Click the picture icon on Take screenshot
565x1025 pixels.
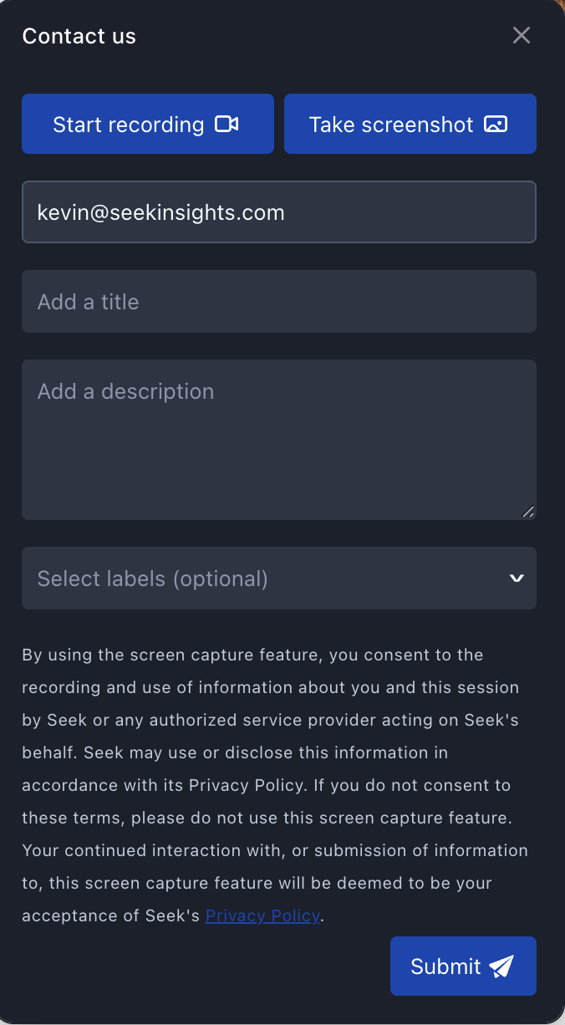tap(496, 125)
